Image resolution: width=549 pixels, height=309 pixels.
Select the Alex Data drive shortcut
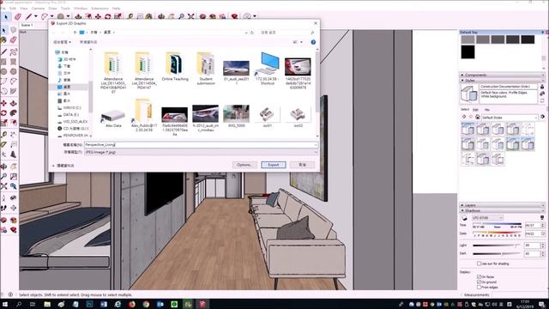pyautogui.click(x=113, y=118)
